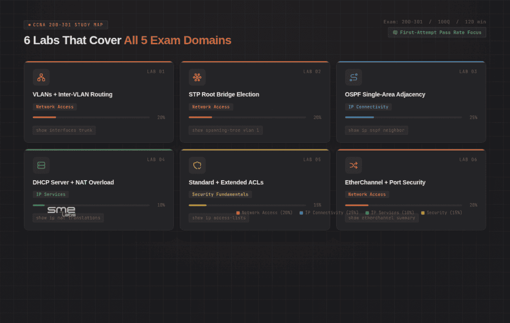The width and height of the screenshot is (510, 323).
Task: Click the Security Fundamentals tag
Action: [220, 194]
